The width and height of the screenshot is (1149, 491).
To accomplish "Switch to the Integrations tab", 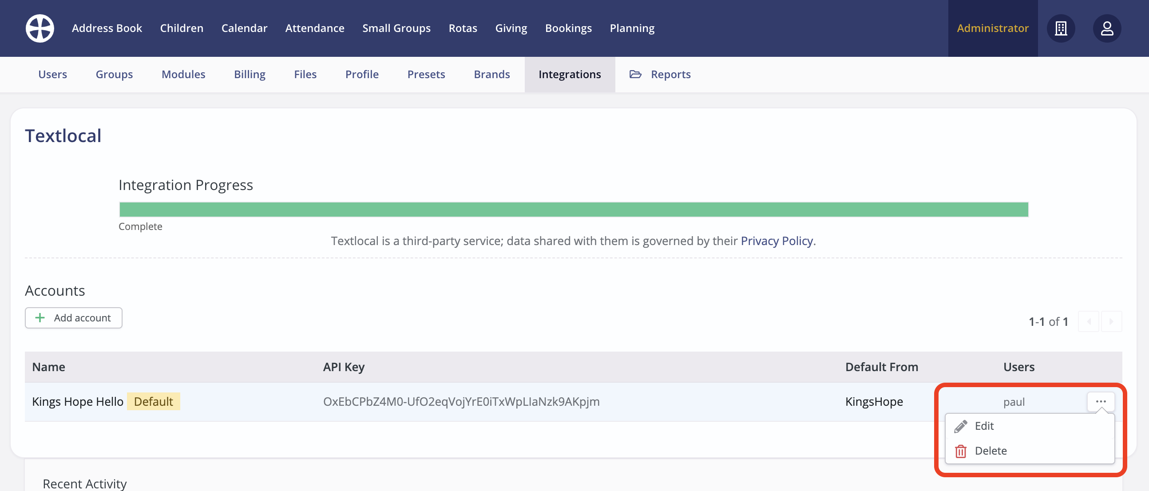I will [570, 74].
